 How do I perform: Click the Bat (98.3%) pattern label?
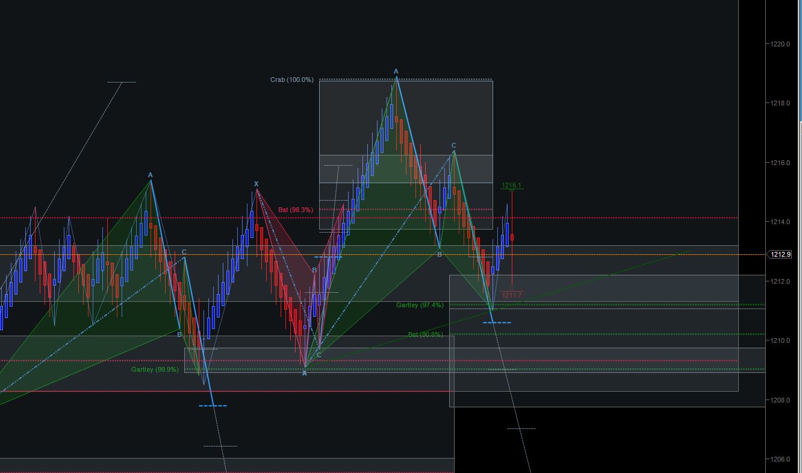coord(296,210)
